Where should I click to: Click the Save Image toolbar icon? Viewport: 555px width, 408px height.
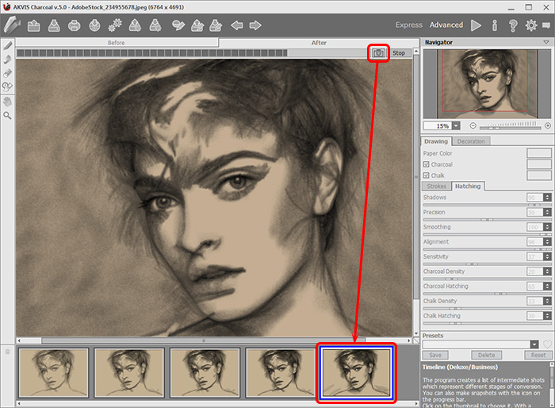(54, 25)
